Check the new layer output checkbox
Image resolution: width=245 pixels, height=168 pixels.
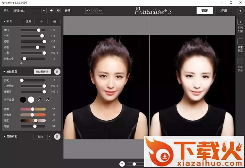(240, 42)
